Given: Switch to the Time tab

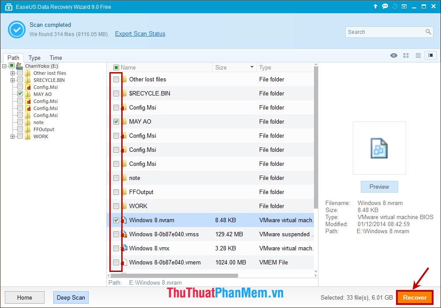Looking at the screenshot, I should coord(55,58).
